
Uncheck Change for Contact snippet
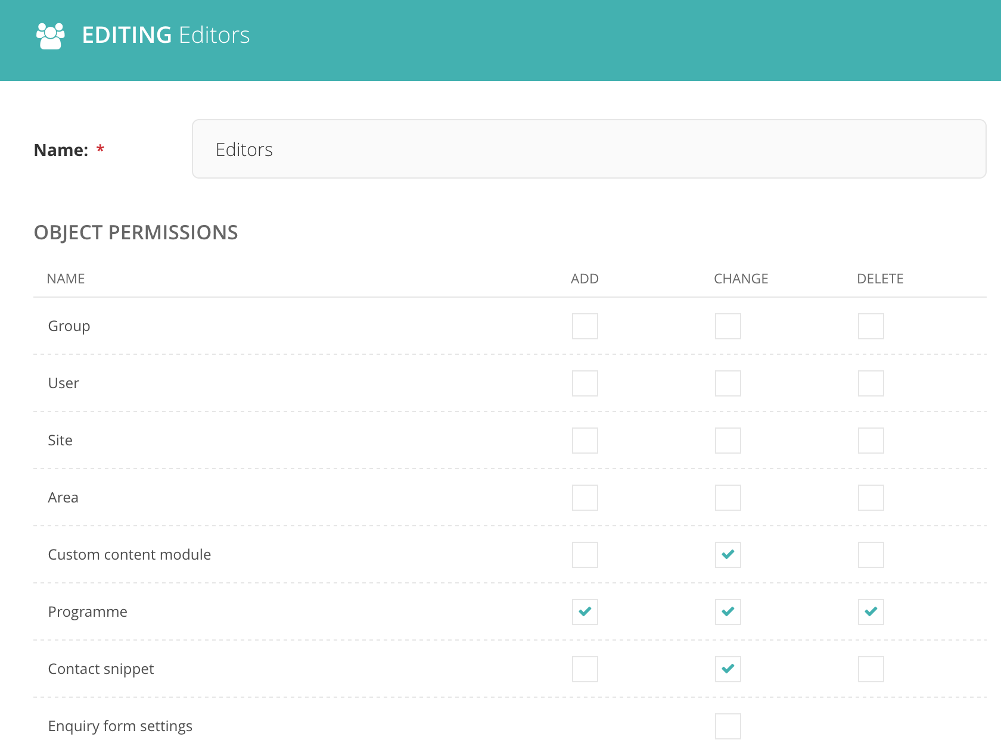[x=728, y=669]
